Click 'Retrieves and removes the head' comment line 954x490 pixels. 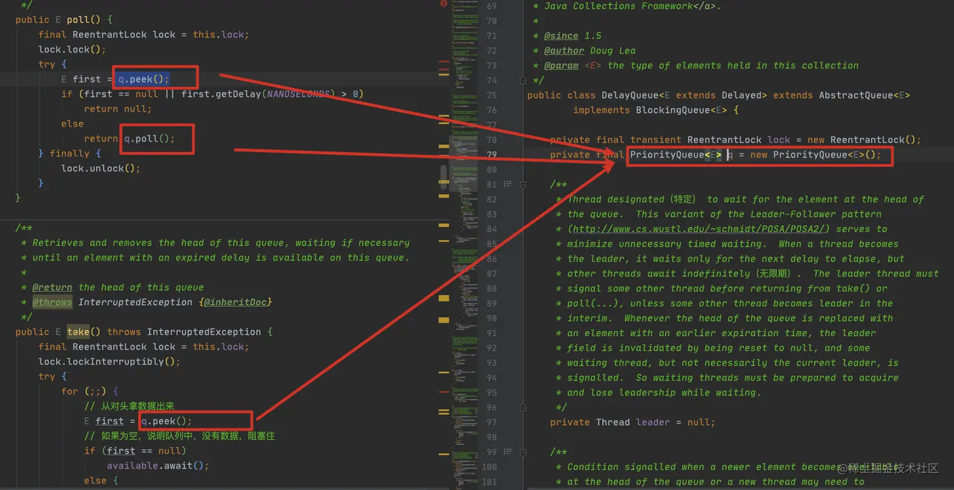coord(221,243)
